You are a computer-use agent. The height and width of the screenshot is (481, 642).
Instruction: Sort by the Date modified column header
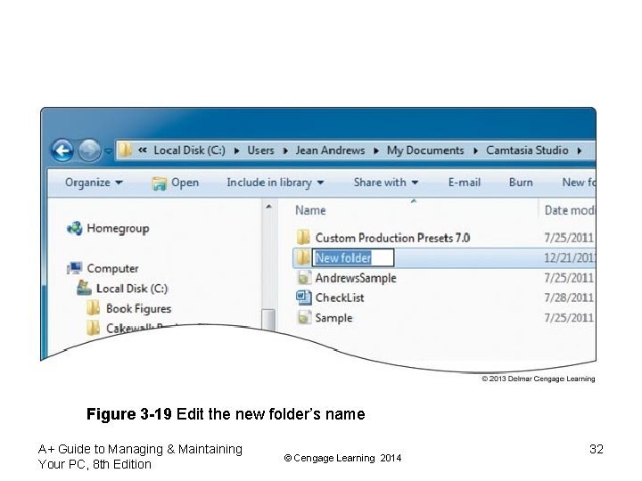click(x=570, y=210)
